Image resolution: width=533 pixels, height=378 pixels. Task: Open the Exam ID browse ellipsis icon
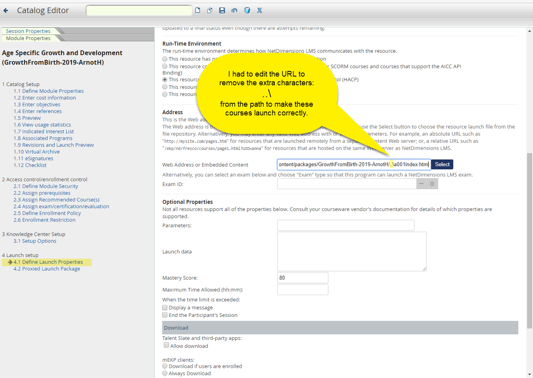coord(421,184)
